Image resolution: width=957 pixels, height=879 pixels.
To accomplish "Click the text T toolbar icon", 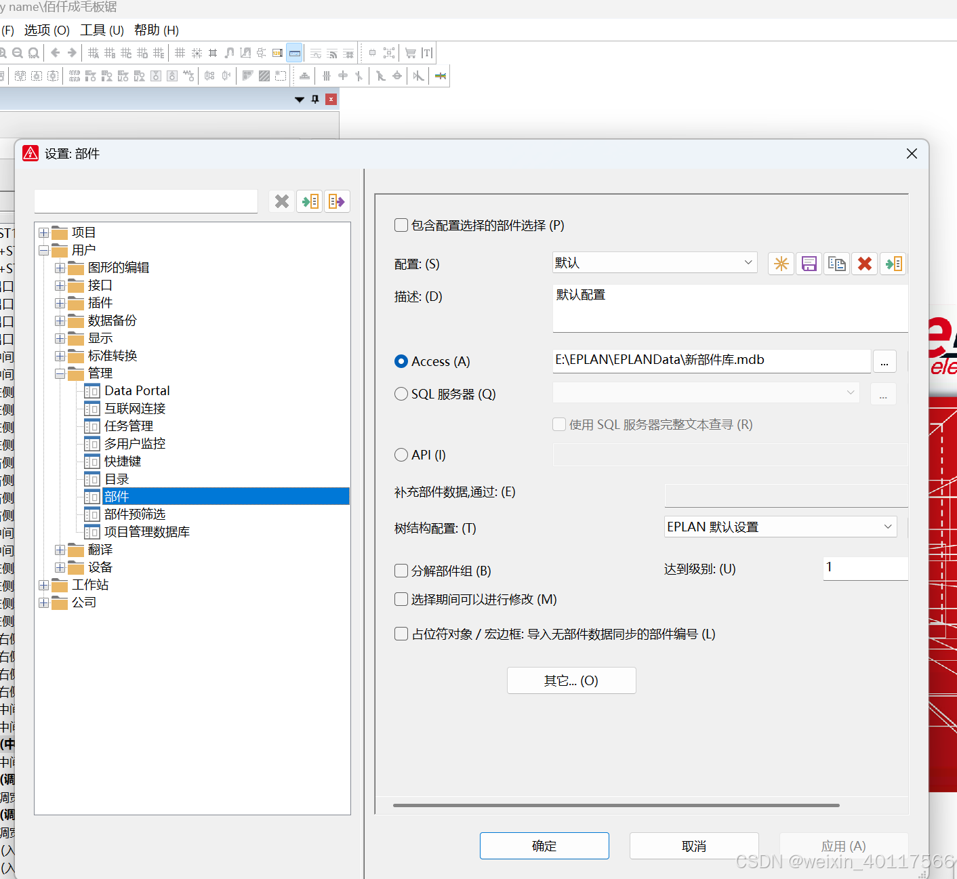I will [427, 53].
